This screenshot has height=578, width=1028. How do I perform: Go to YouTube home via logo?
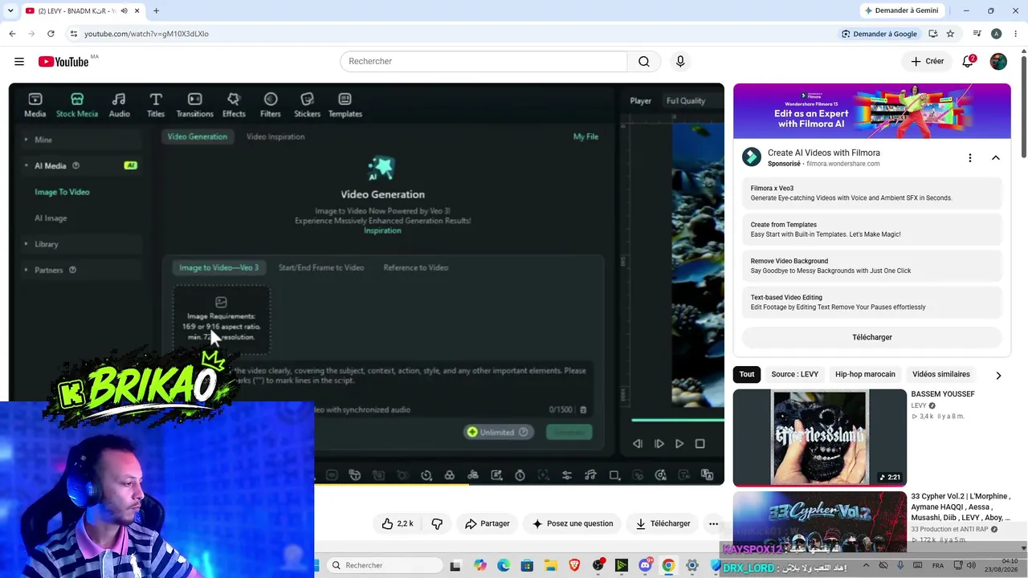(x=63, y=62)
